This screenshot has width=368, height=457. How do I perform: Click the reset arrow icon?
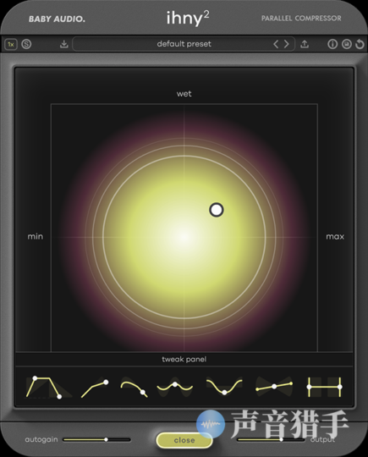pyautogui.click(x=360, y=44)
